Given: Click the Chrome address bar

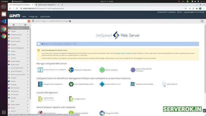Looking at the screenshot, I should [102, 8].
